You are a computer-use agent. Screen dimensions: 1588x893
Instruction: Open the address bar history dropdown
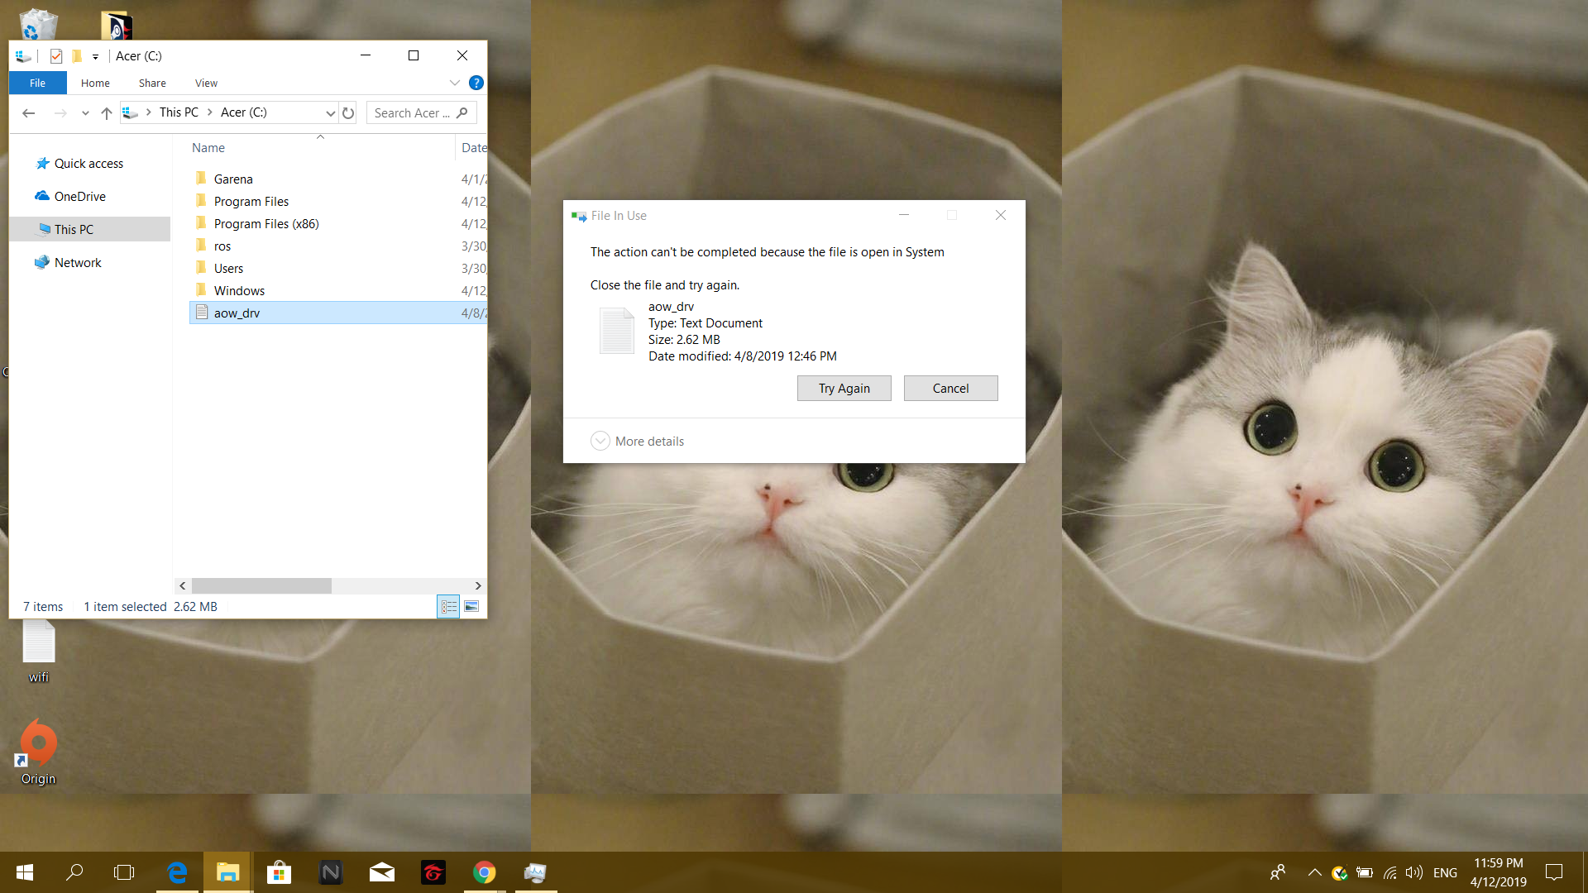tap(330, 113)
